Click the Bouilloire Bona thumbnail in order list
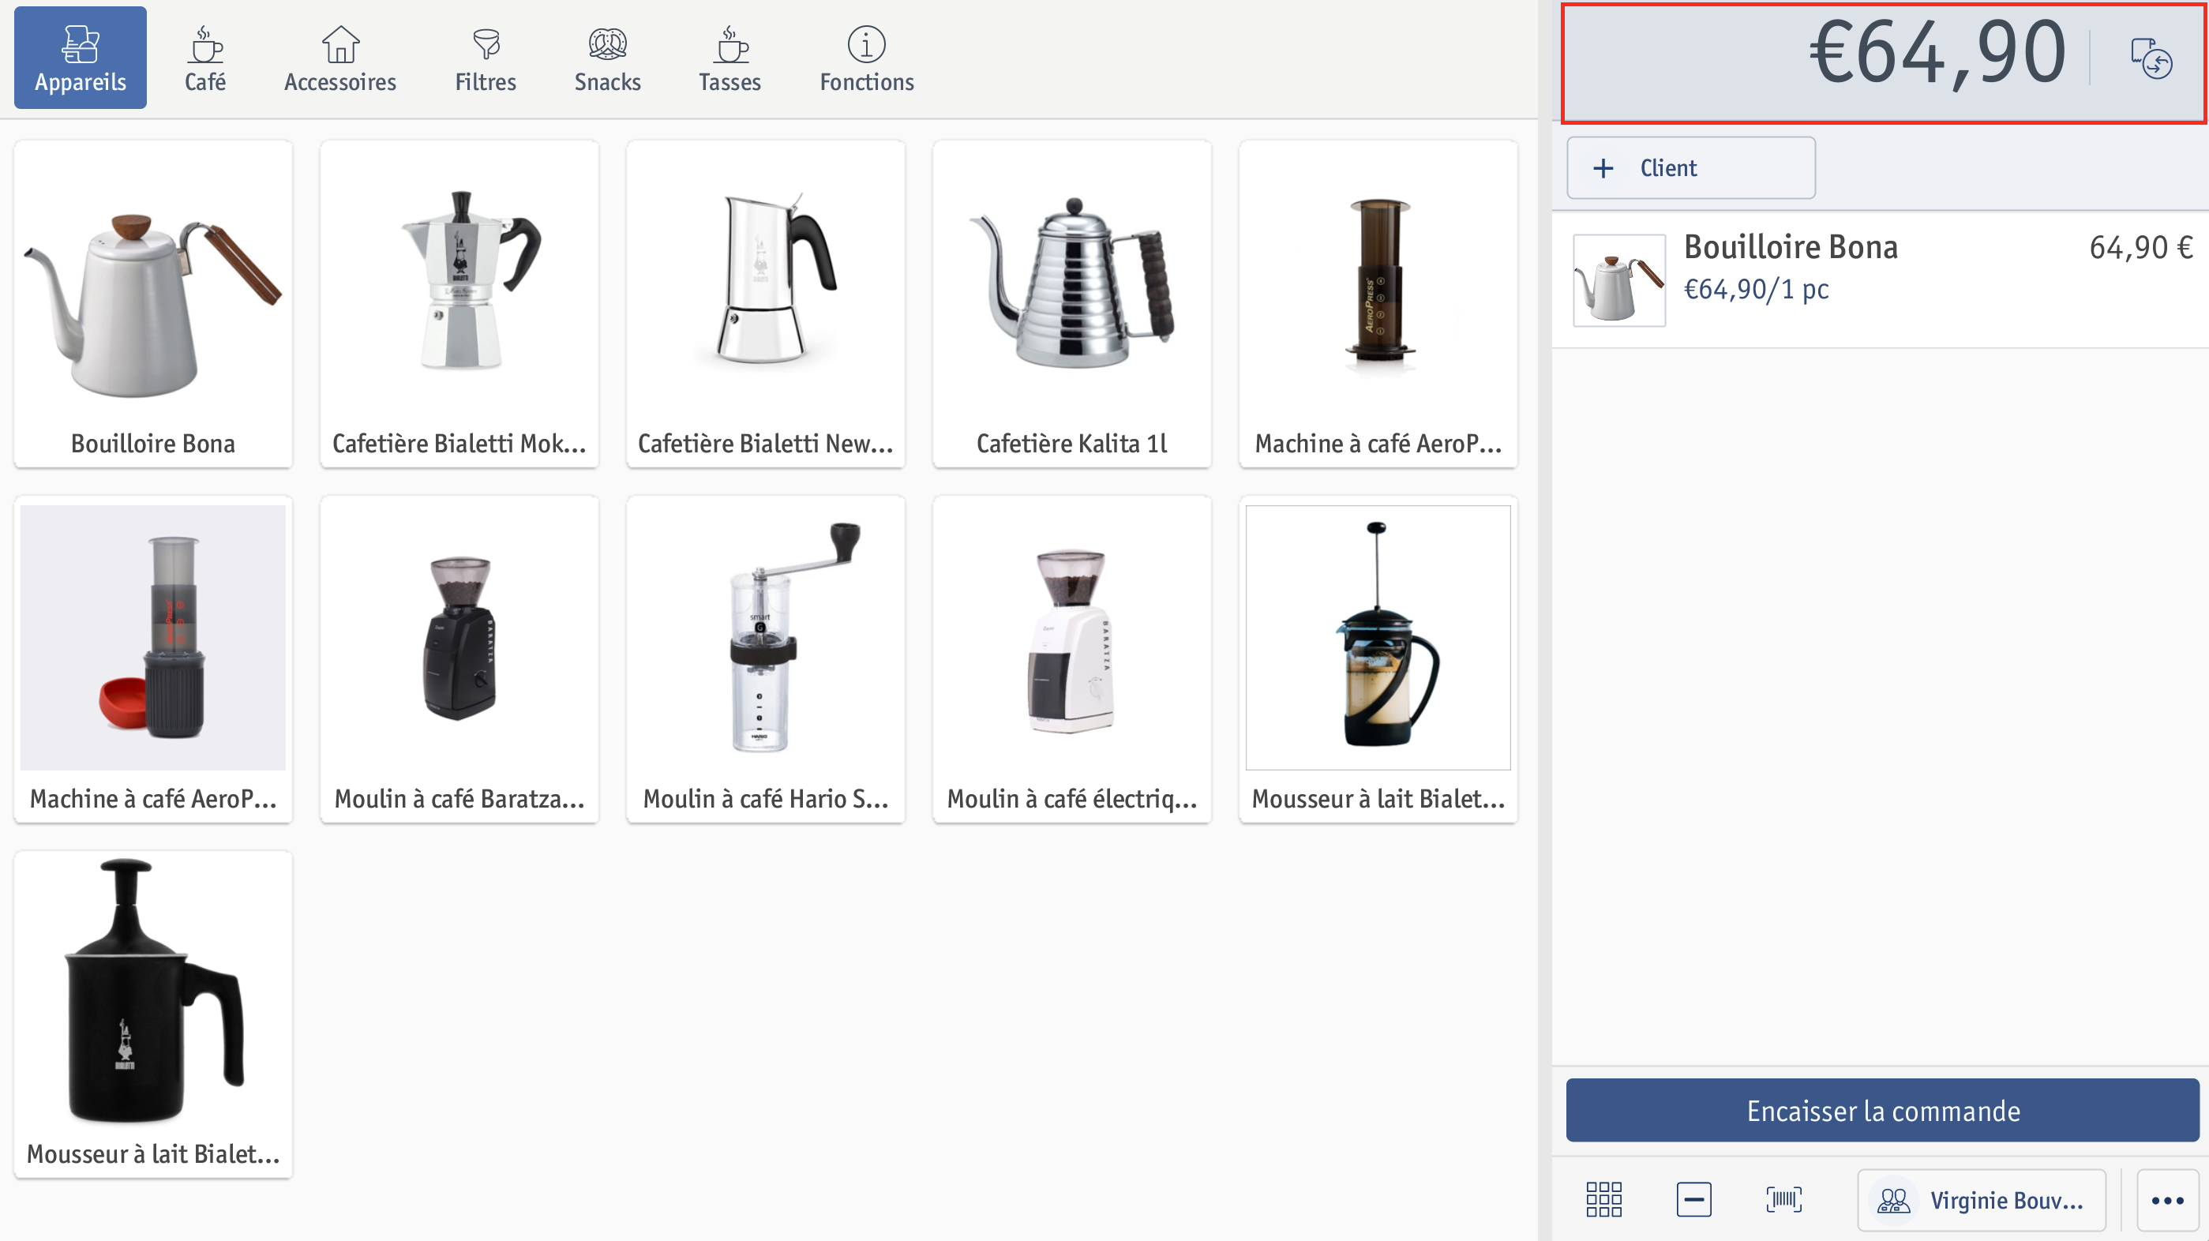Screen dimensions: 2209x1241 coord(1619,279)
